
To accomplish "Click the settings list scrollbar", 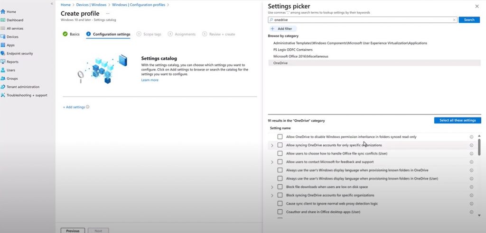I will point(479,147).
